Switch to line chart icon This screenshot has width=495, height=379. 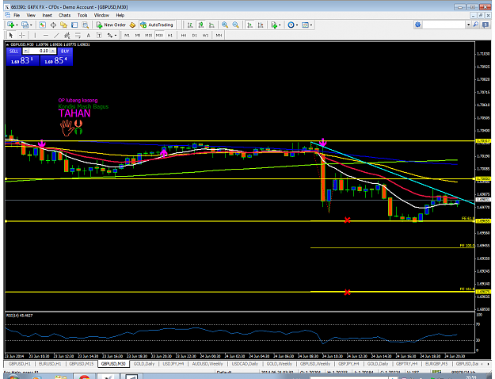click(x=211, y=25)
